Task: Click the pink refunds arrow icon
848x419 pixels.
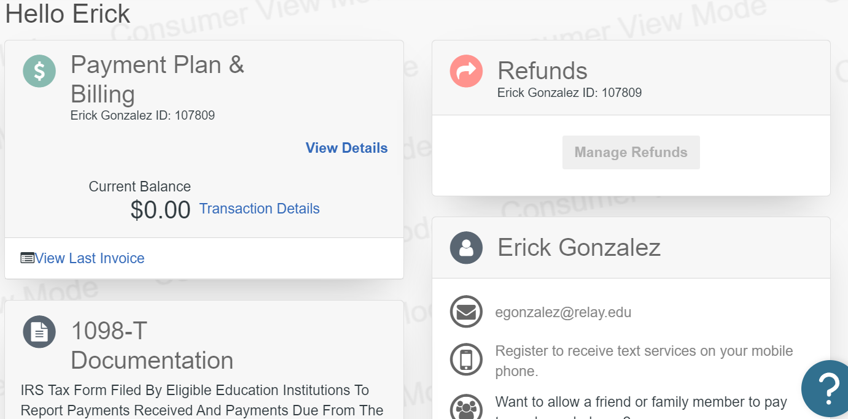Action: [x=466, y=71]
